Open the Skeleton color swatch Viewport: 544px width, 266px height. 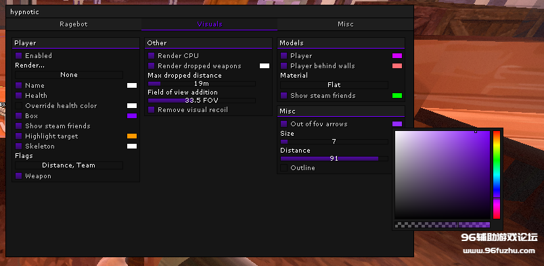(132, 146)
